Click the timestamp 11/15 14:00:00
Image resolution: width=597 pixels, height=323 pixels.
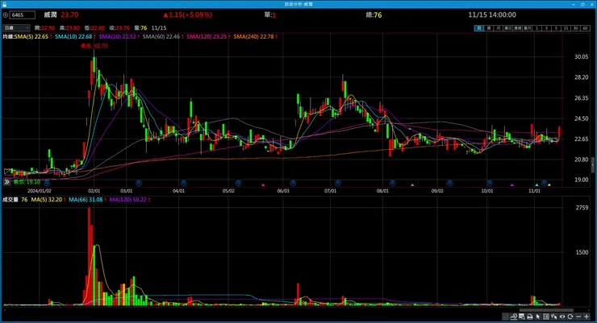point(492,14)
